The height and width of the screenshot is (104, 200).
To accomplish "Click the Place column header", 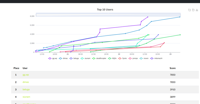I will point(16,68).
